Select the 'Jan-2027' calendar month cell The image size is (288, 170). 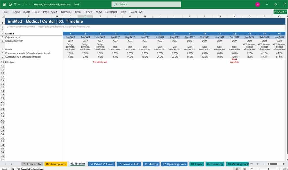coord(70,37)
